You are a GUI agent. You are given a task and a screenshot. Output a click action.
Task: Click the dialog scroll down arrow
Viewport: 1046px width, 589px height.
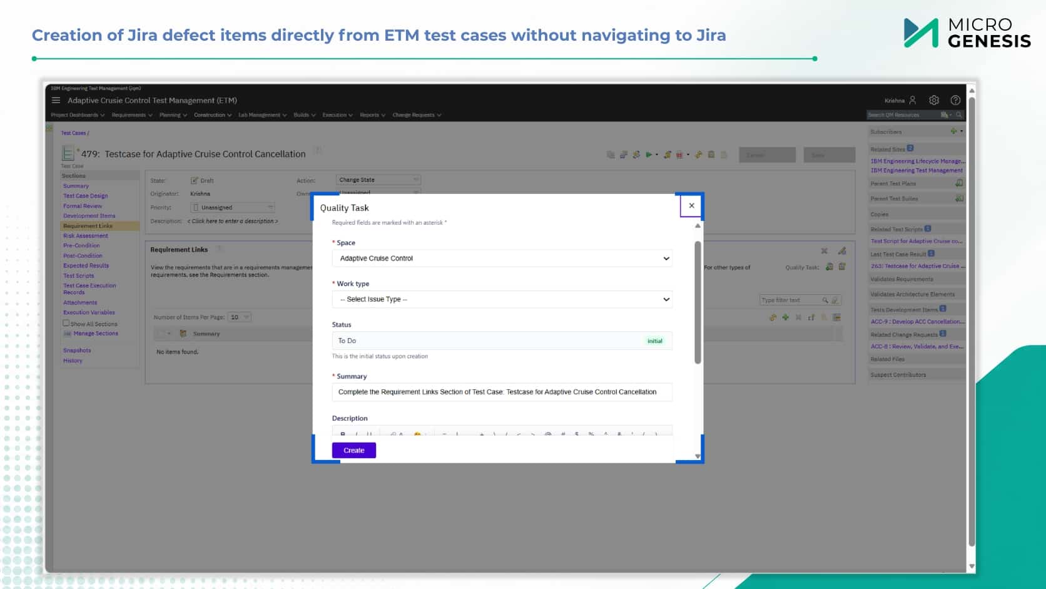[x=698, y=456]
